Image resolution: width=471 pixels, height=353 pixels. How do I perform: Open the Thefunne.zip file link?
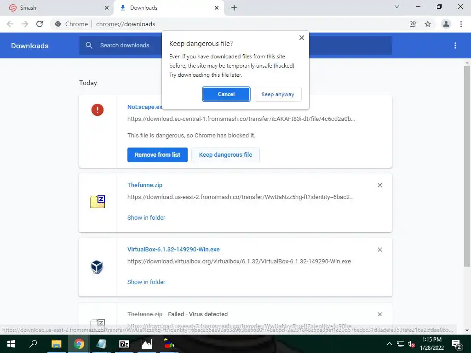pyautogui.click(x=145, y=185)
